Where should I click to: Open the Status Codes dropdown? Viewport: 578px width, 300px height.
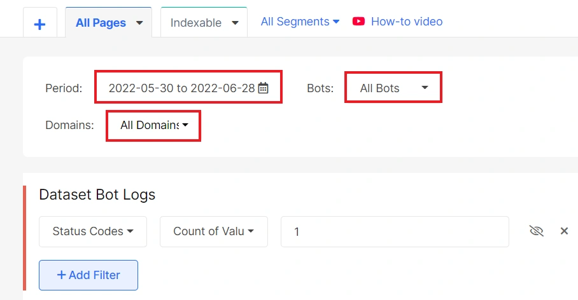(93, 231)
